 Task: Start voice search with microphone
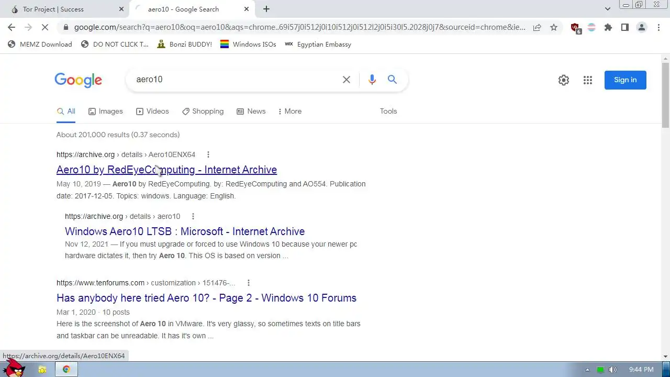pos(372,80)
